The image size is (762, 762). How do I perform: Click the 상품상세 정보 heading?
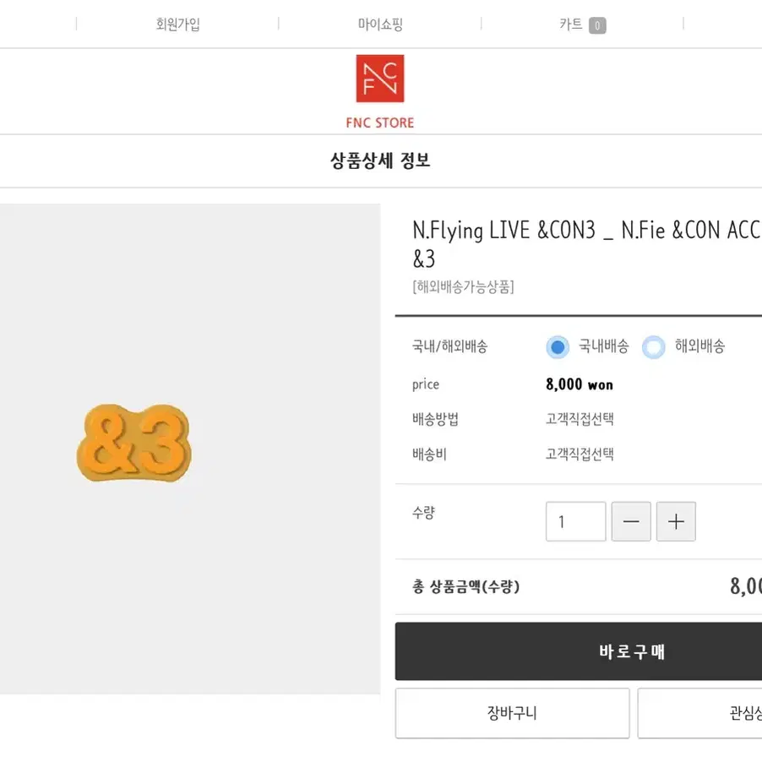click(380, 161)
